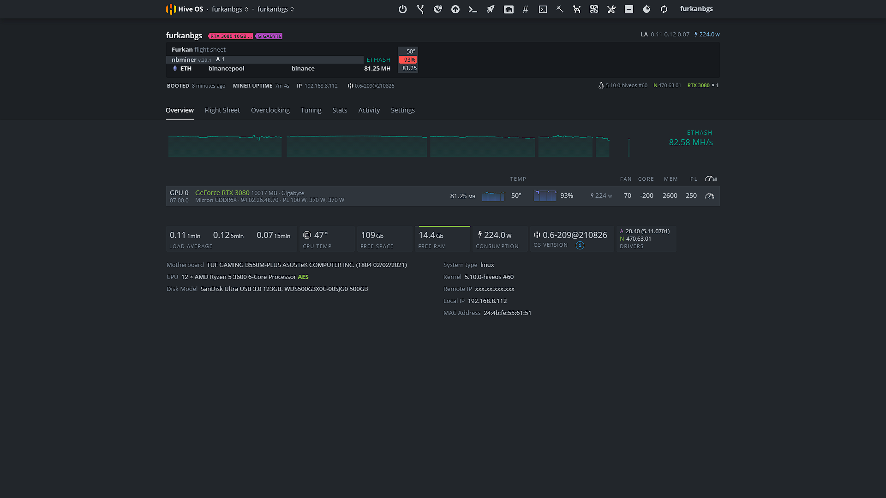Image resolution: width=886 pixels, height=498 pixels.
Task: Click the refresh circular arrows icon
Action: [664, 9]
